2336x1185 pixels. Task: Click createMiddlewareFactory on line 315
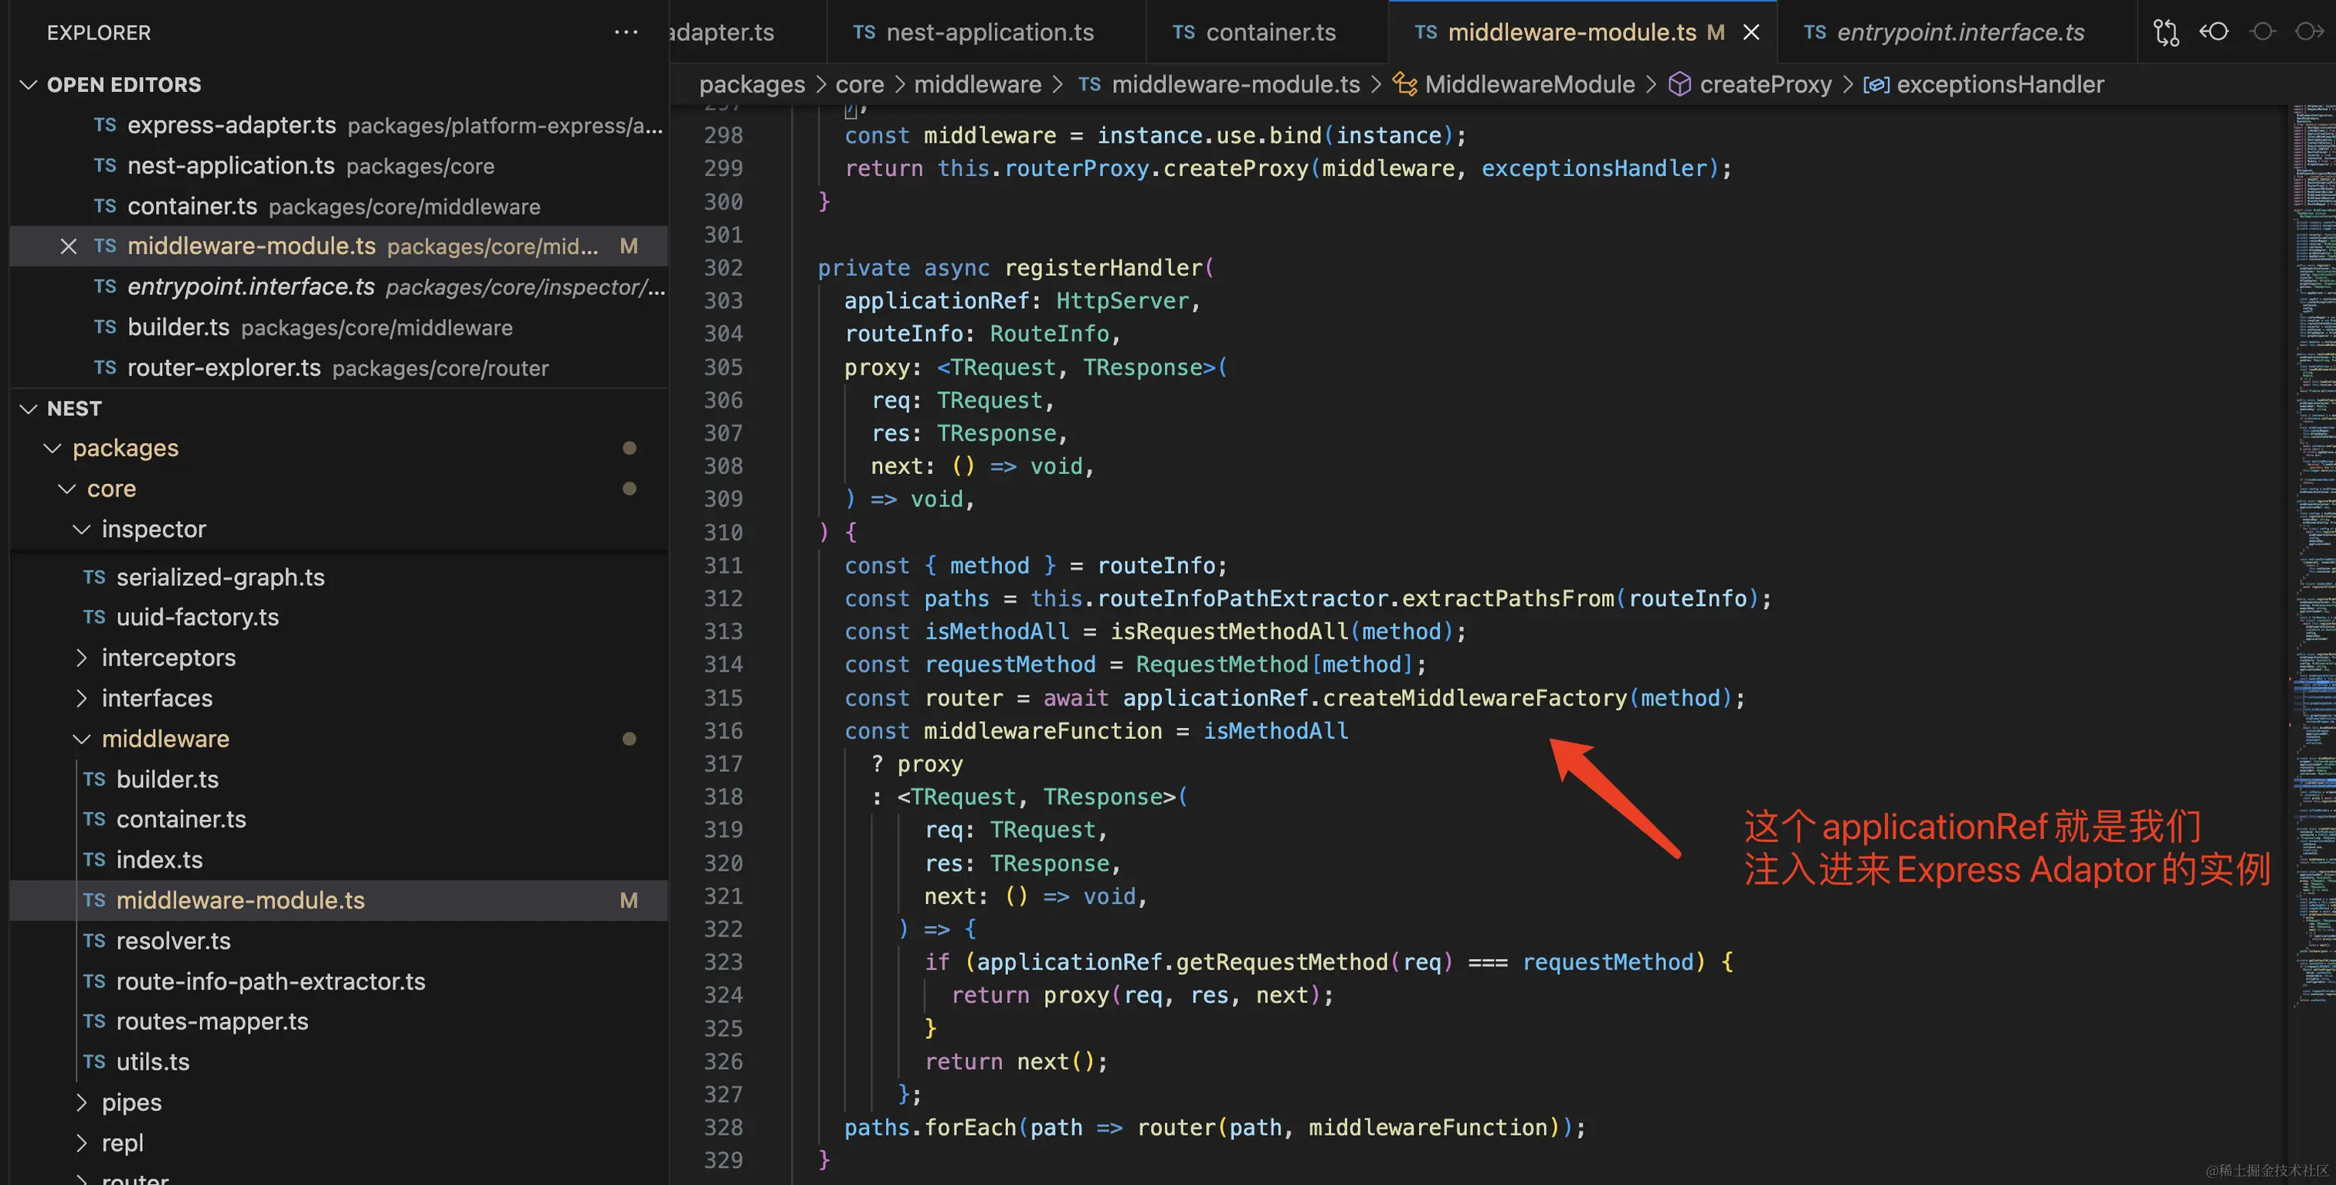pos(1474,698)
